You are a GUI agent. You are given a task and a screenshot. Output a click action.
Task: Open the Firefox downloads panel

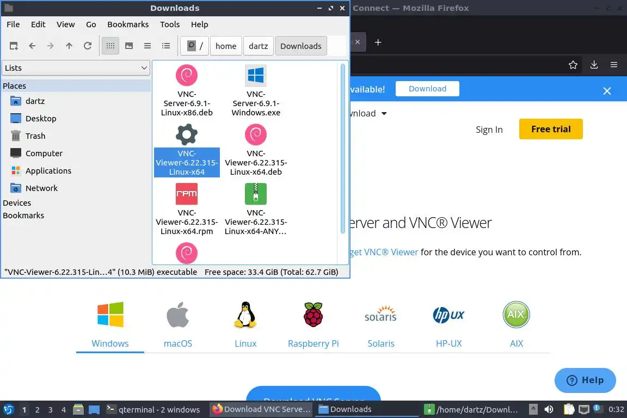click(x=594, y=65)
